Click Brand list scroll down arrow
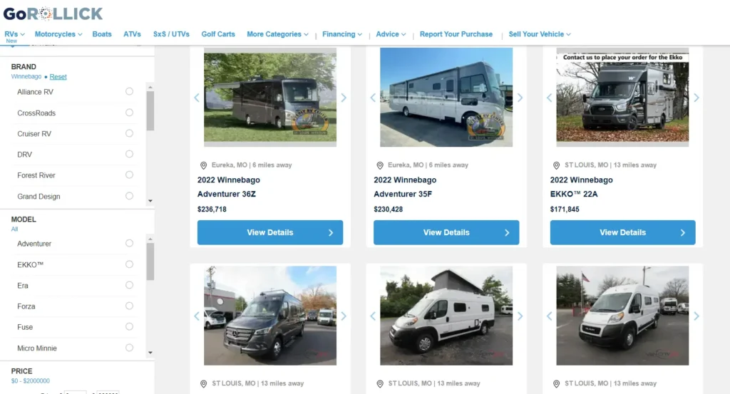The width and height of the screenshot is (730, 394). [x=150, y=201]
